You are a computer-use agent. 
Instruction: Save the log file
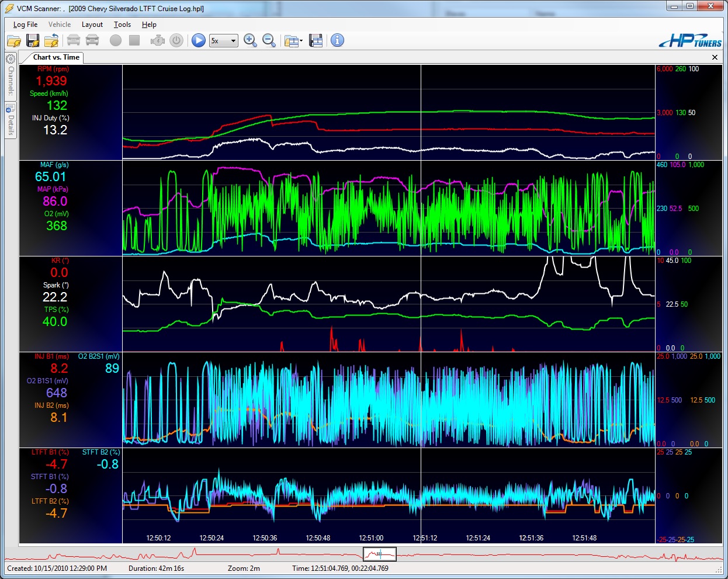click(x=33, y=40)
